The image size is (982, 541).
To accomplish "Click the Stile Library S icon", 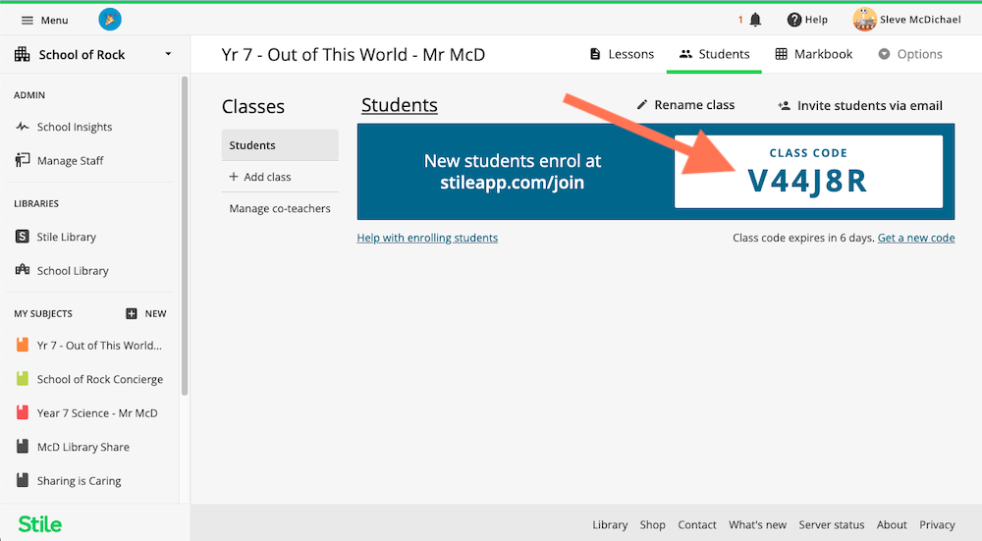I will point(22,237).
